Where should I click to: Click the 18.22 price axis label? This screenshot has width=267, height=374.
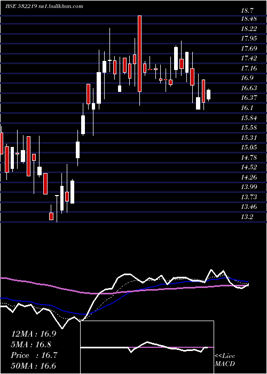(x=249, y=29)
